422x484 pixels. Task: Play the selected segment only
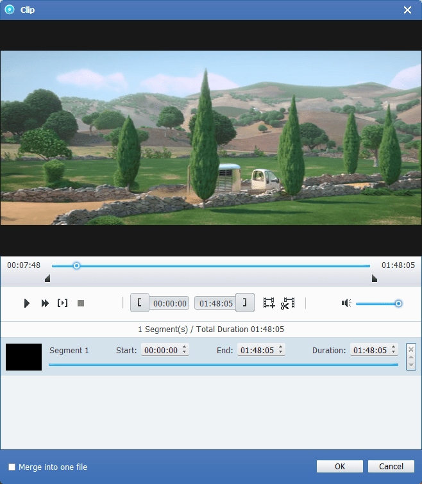[x=63, y=303]
